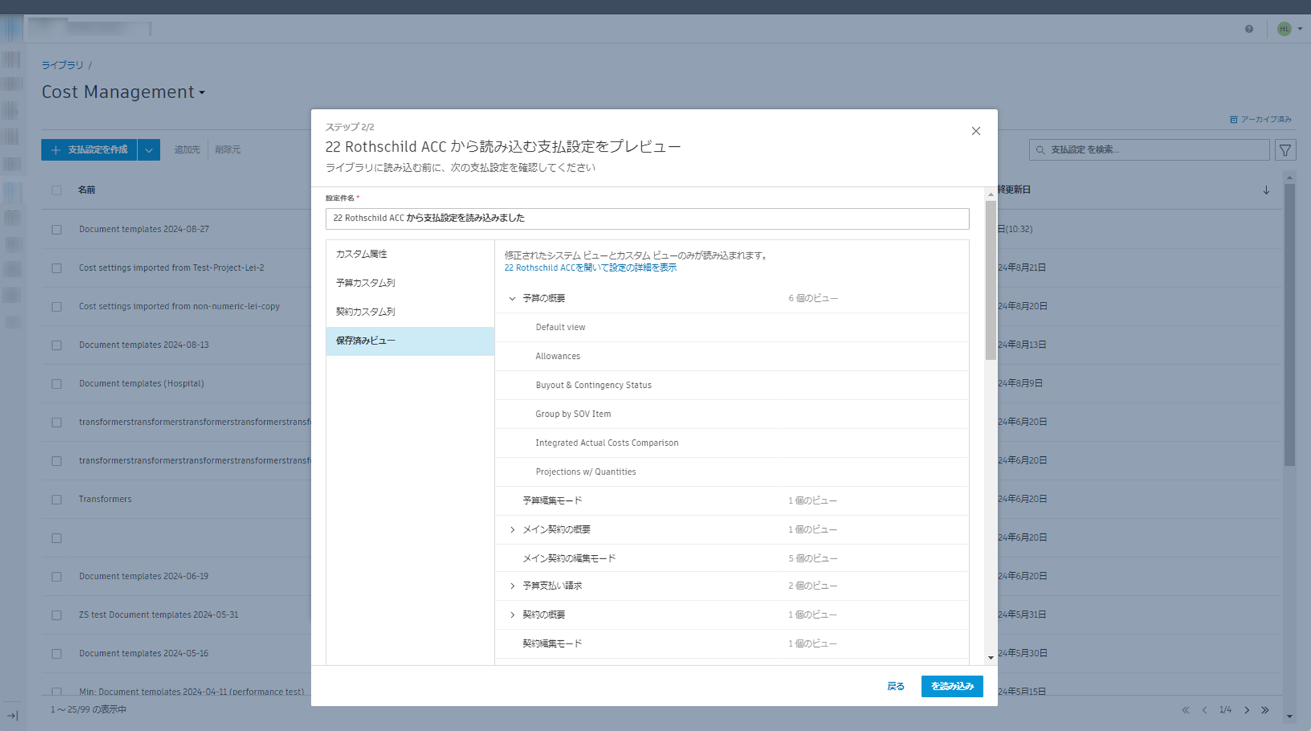The image size is (1311, 731).
Task: Check the select-all checkbox in the 名前 header
Action: coord(56,190)
